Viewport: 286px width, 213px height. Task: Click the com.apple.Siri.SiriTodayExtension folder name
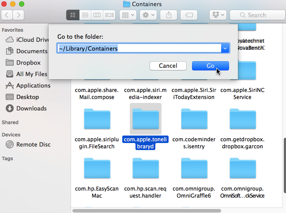click(194, 93)
